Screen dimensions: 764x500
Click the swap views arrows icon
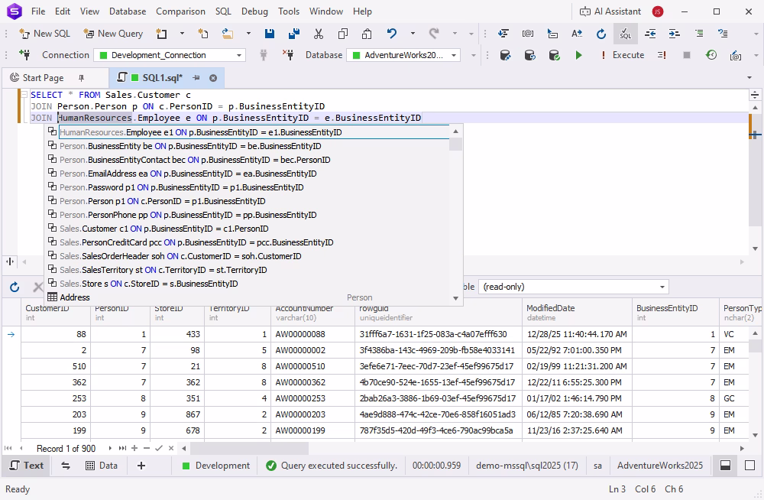65,466
